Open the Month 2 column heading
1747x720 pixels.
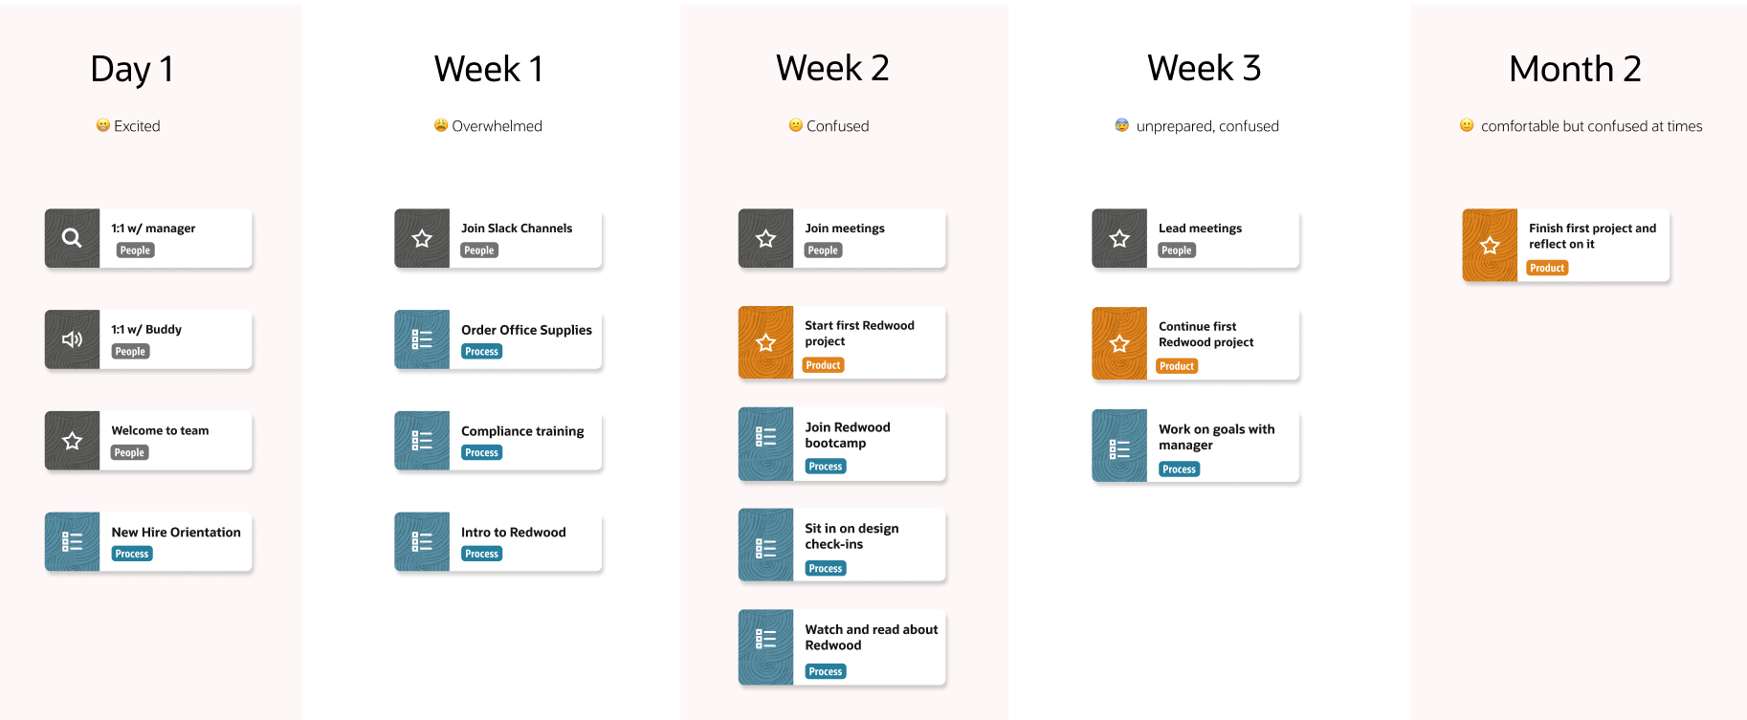pyautogui.click(x=1575, y=69)
